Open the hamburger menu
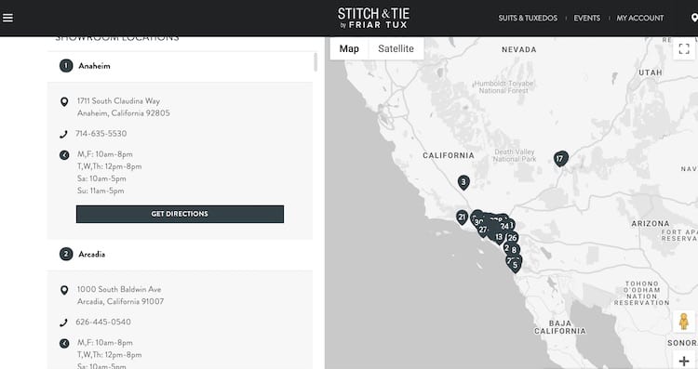Screen dimensions: 698x369 pyautogui.click(x=8, y=18)
